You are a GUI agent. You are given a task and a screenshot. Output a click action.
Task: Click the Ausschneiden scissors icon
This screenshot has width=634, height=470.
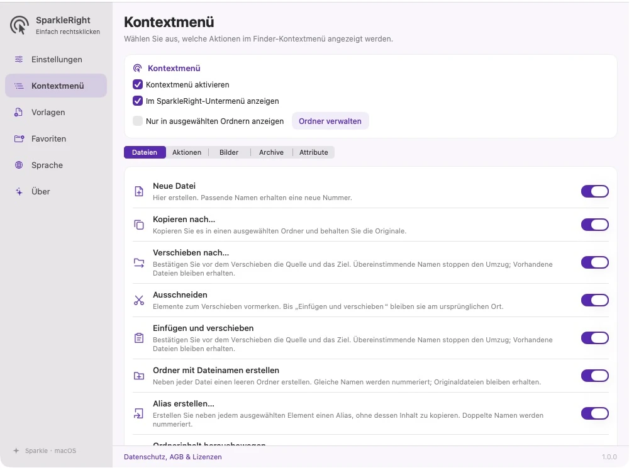138,300
